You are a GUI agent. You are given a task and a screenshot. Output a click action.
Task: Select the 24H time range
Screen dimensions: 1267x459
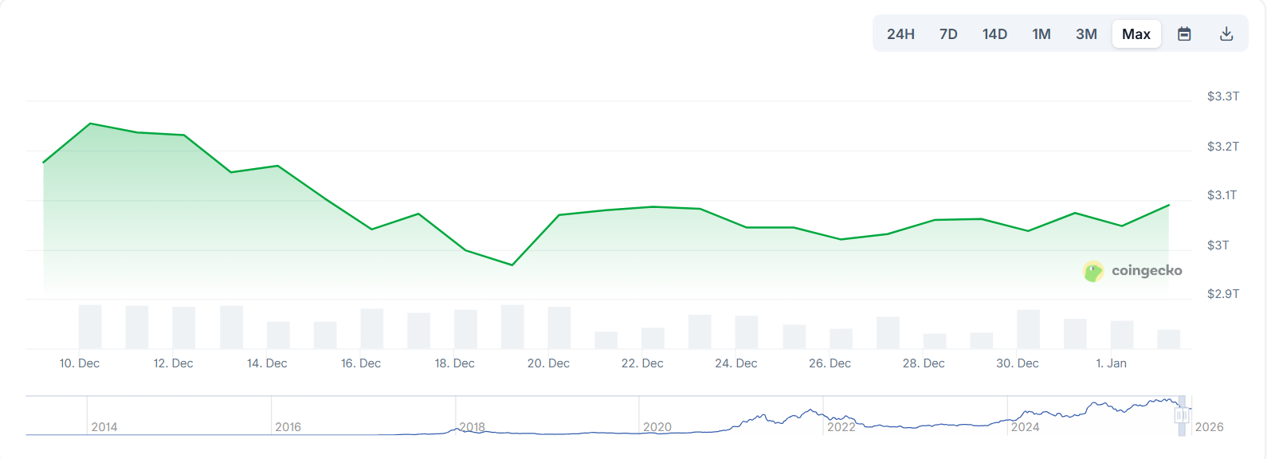[900, 33]
